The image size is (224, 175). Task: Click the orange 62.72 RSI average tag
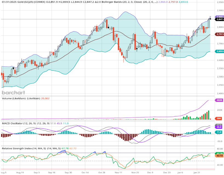coord(220,156)
